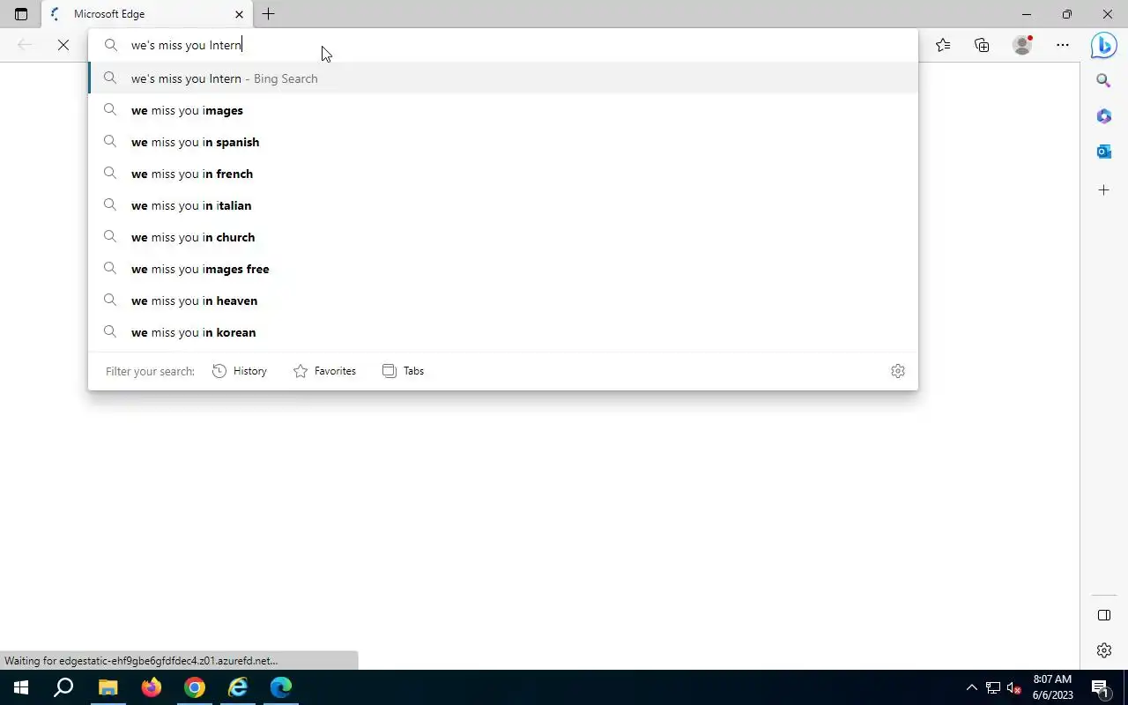Close the Microsoft Edge tab
Screen dimensions: 1128x705
coord(239,14)
